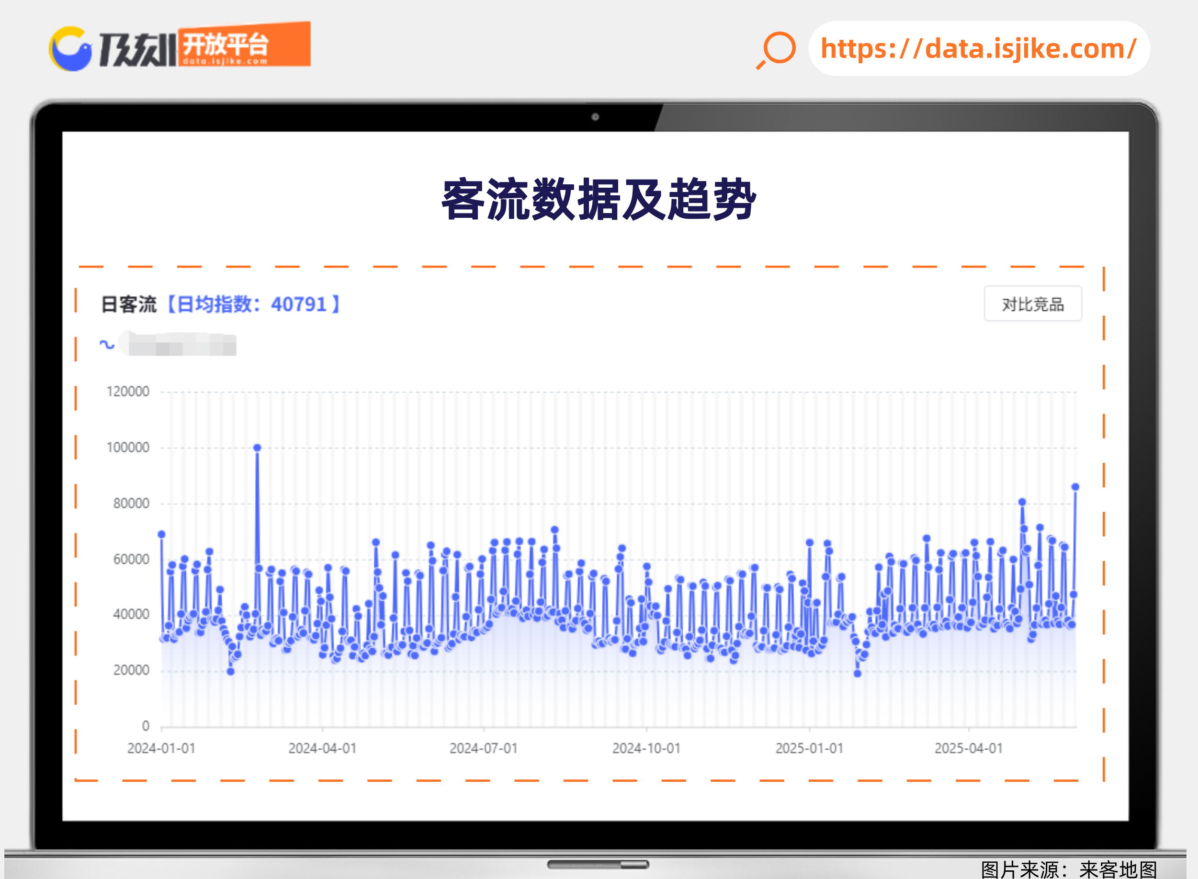The height and width of the screenshot is (879, 1198).
Task: Click the 2024-10-01 x-axis label
Action: (x=646, y=748)
